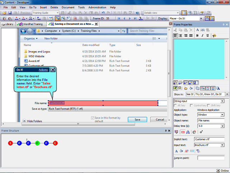
Task: Click the Implicit text field
Action: [209, 139]
